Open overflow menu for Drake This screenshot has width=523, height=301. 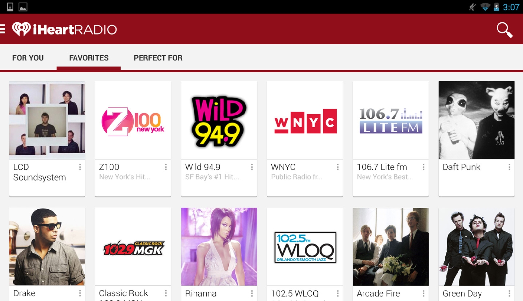coord(80,293)
